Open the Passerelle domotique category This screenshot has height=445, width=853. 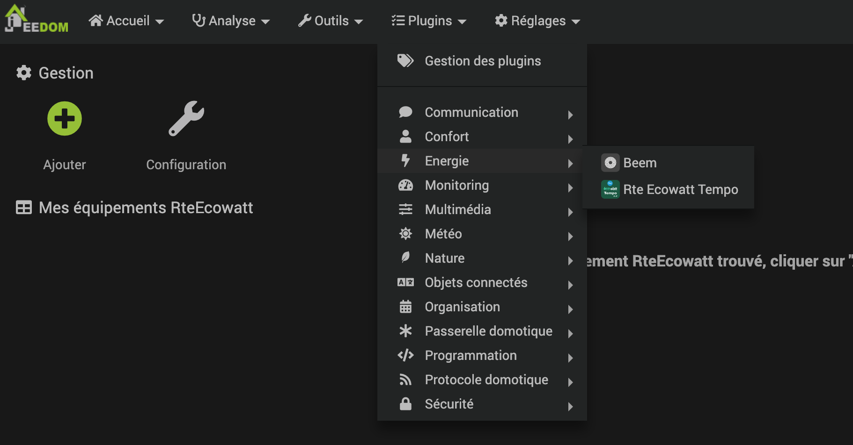click(482, 331)
